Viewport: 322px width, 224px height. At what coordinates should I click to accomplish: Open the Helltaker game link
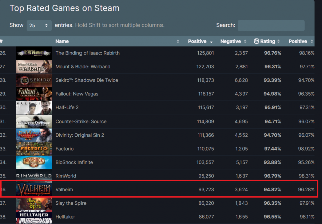pos(66,217)
